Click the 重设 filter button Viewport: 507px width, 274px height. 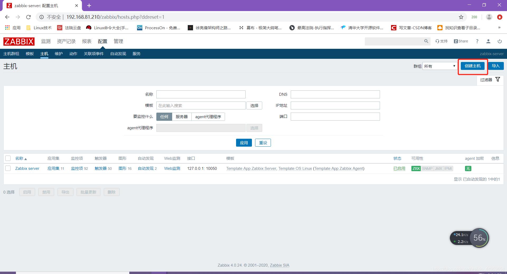point(263,143)
